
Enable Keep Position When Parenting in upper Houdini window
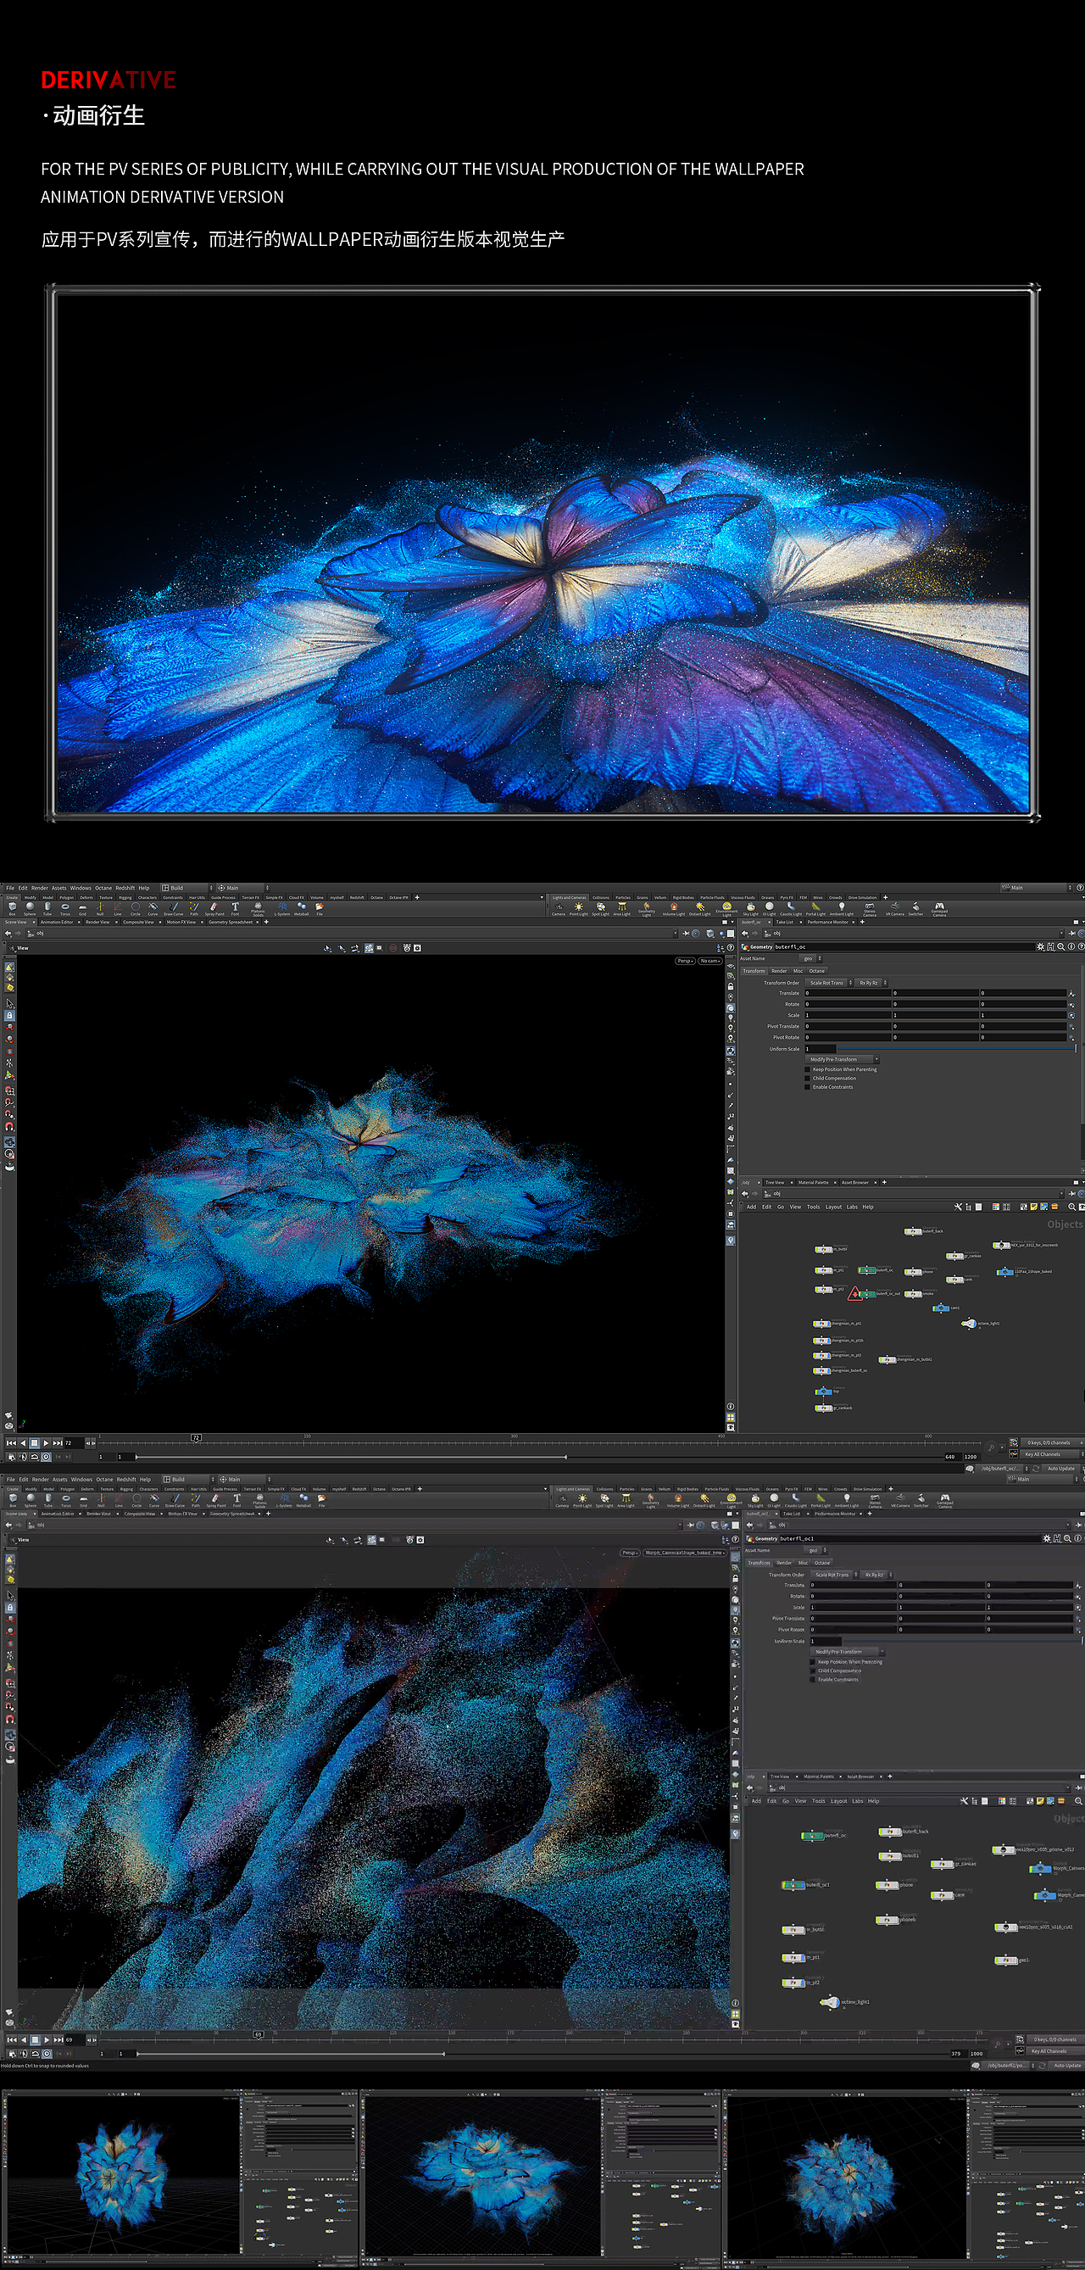(808, 1070)
